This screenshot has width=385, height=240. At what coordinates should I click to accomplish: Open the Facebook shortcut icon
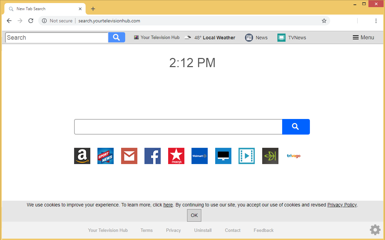coord(153,156)
